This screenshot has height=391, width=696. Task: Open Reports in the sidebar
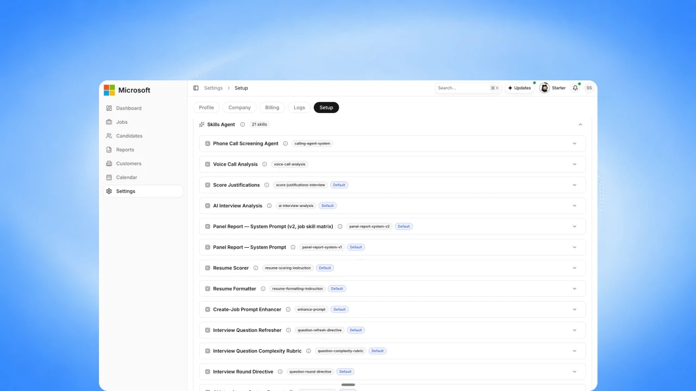(143, 150)
